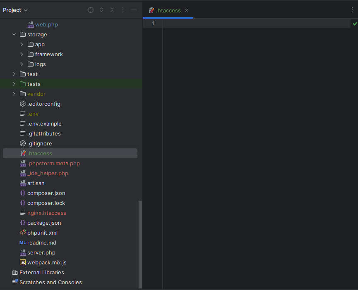358x290 pixels.
Task: Click the gear icon of .editorconfig
Action: tap(23, 104)
